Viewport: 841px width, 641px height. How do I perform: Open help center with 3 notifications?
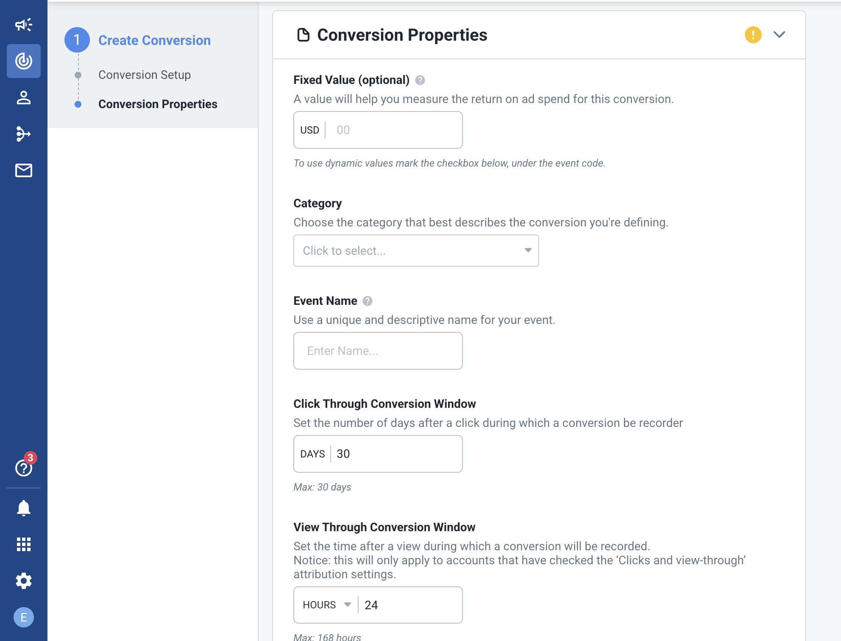(24, 468)
